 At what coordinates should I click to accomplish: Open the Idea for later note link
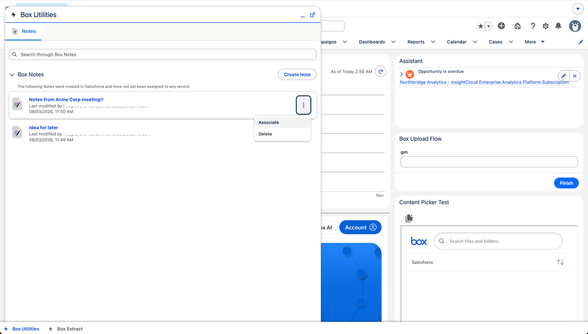click(44, 127)
